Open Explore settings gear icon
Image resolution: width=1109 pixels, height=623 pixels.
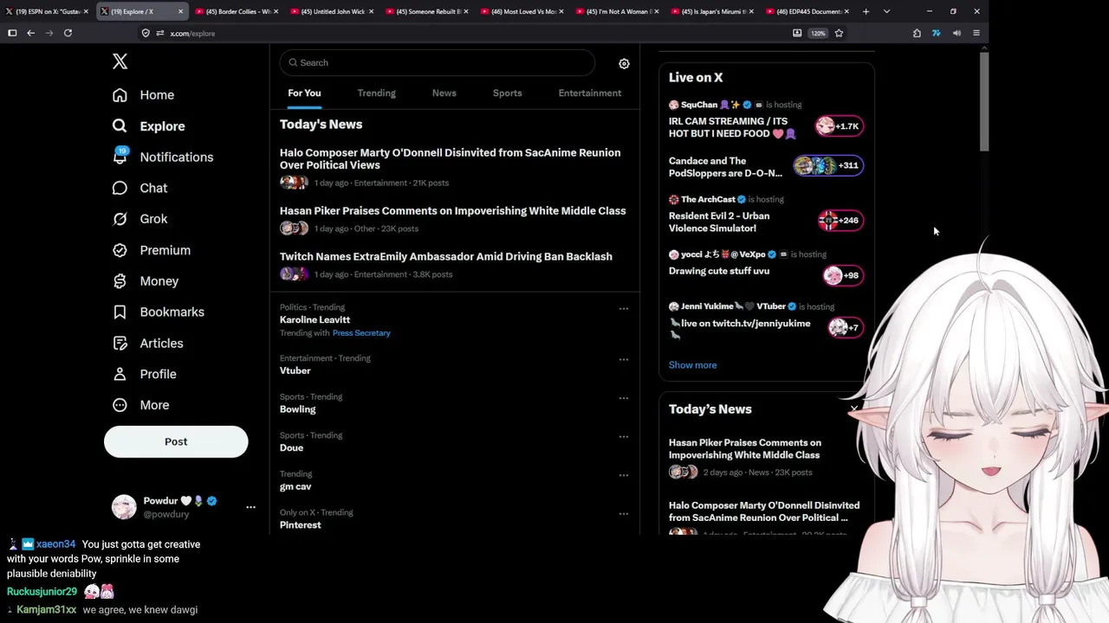click(624, 63)
